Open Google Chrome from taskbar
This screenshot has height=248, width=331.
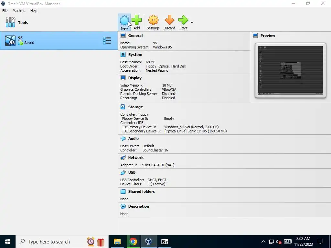(133, 242)
